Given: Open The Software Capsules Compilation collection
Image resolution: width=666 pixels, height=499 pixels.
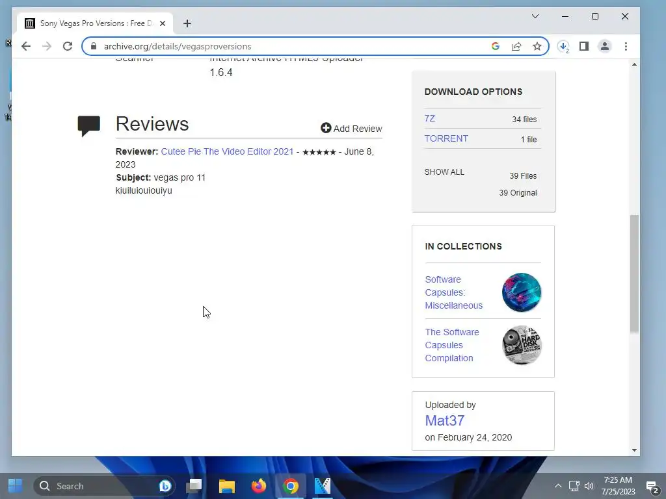Looking at the screenshot, I should [452, 345].
